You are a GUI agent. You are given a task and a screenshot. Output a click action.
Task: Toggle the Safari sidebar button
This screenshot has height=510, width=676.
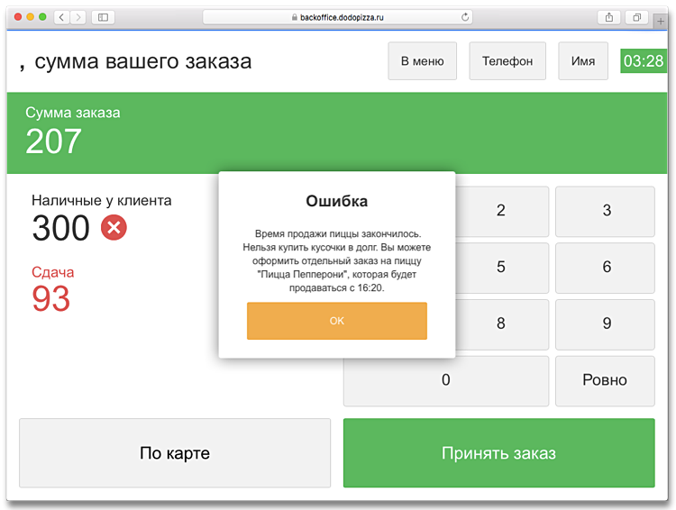(x=103, y=17)
